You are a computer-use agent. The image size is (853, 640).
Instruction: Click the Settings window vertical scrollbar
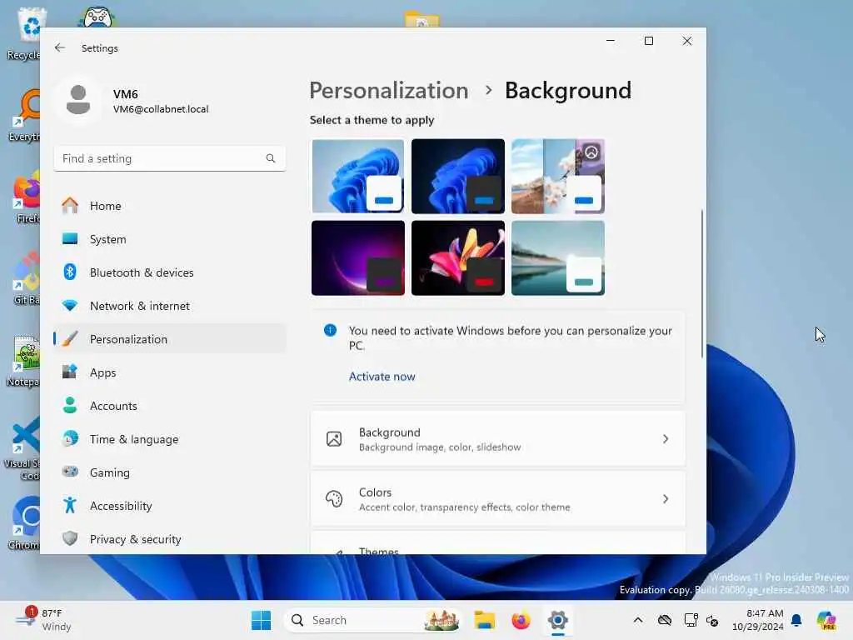701,283
